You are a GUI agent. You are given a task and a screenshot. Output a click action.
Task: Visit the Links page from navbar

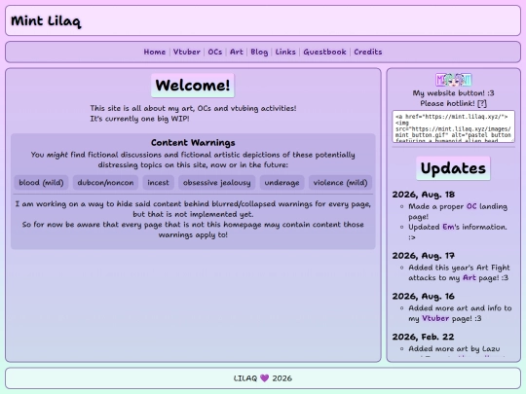285,52
